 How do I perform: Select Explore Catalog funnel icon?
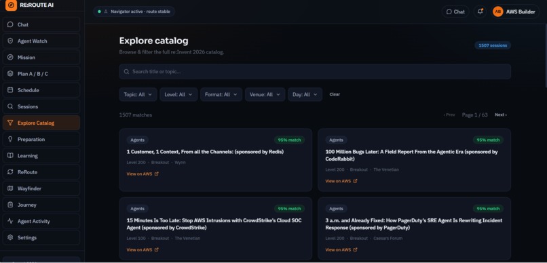coord(10,123)
